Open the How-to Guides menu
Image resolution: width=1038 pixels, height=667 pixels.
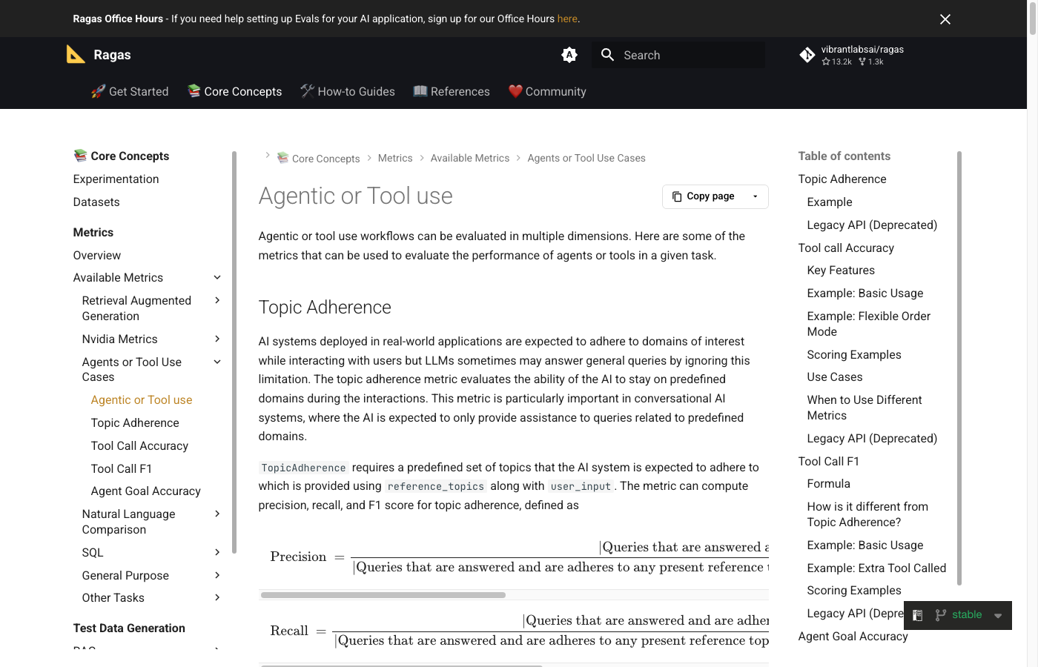(348, 91)
